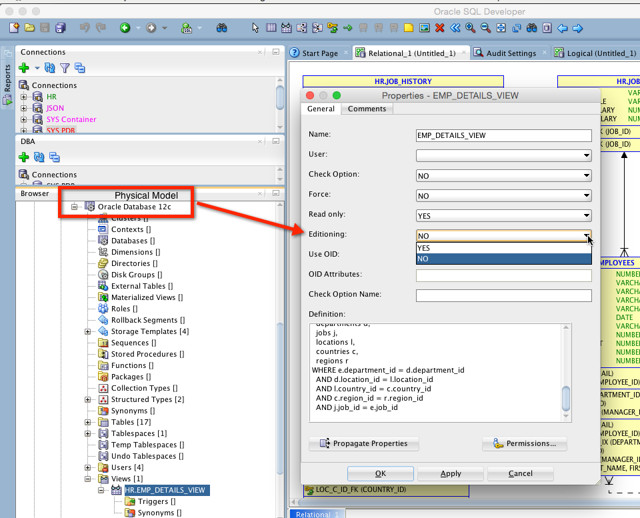Open the Start Page tab

point(319,53)
